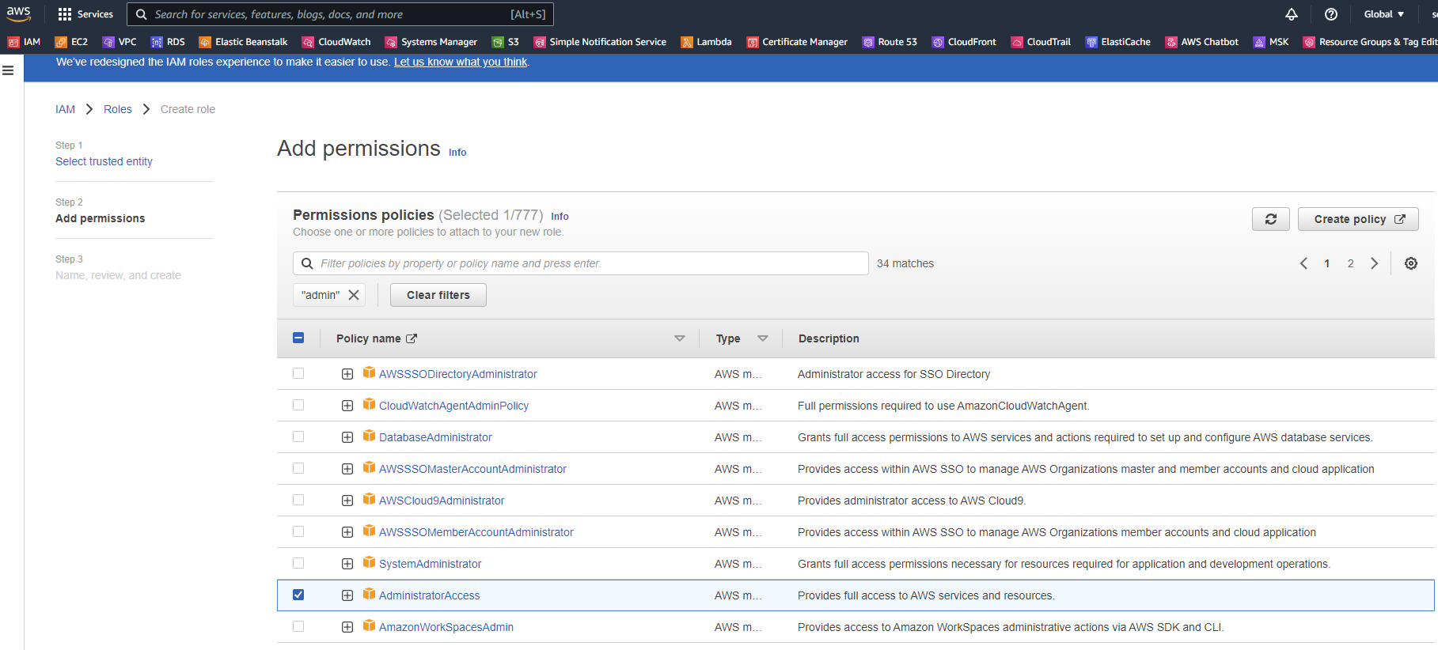The height and width of the screenshot is (650, 1438).
Task: Check the AWSCloud9Administrator checkbox
Action: coord(298,500)
